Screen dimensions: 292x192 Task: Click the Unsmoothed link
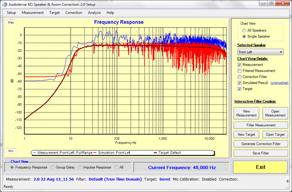click(x=279, y=83)
